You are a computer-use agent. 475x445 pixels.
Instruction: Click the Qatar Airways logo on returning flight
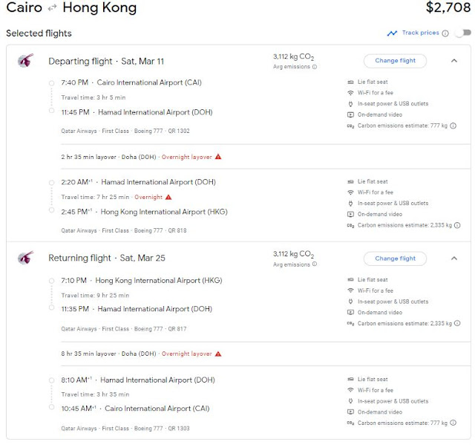(25, 258)
